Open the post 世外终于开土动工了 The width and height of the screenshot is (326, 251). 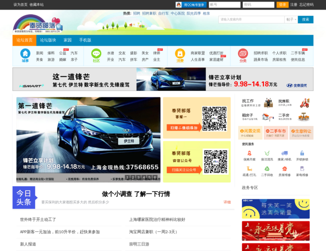38,219
